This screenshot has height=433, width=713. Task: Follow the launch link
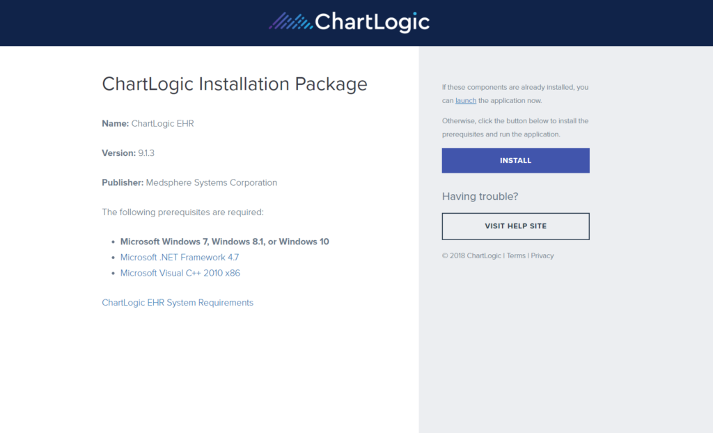(x=466, y=100)
